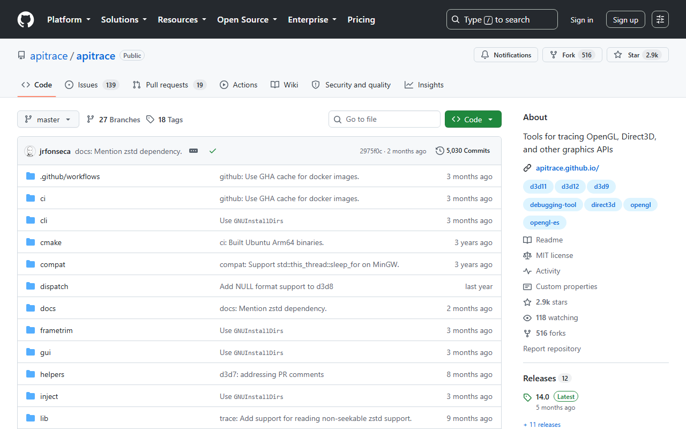Click the 118 watching link

(551, 317)
